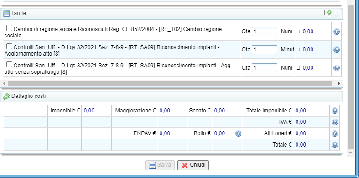This screenshot has width=359, height=178.
Task: Click Qta field for Cambio ragione sociale
Action: [x=265, y=31]
